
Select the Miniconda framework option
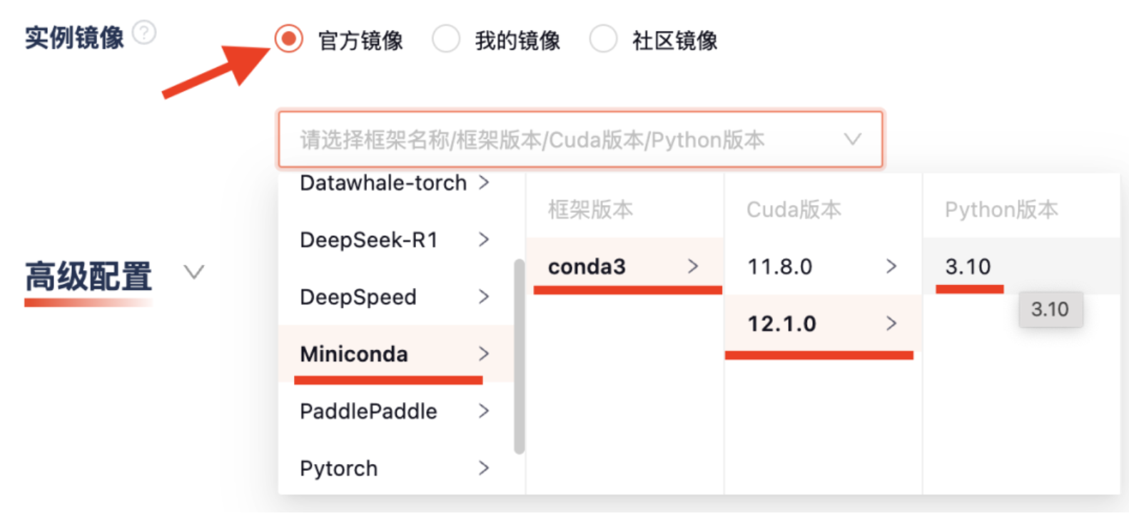point(354,354)
